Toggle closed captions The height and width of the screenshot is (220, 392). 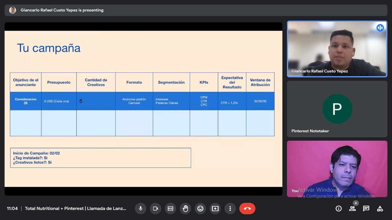click(170, 209)
